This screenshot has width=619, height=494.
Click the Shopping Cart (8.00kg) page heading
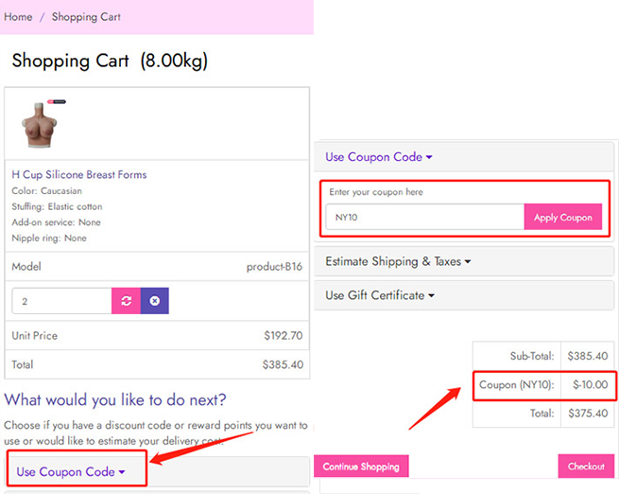click(110, 62)
